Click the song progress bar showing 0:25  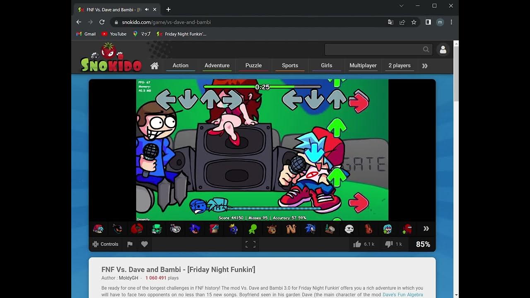(262, 87)
